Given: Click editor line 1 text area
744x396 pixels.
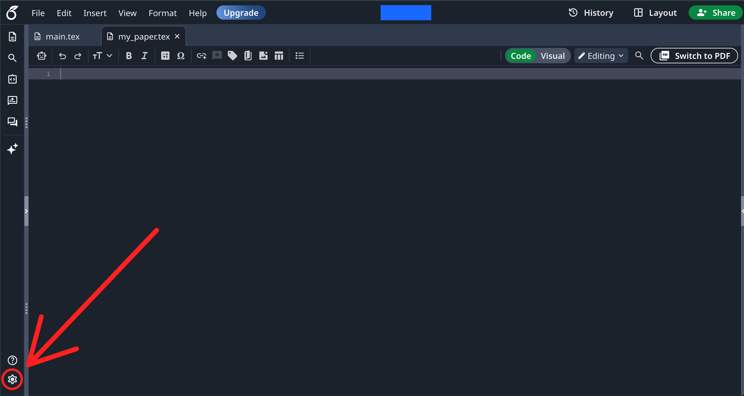Looking at the screenshot, I should point(401,74).
